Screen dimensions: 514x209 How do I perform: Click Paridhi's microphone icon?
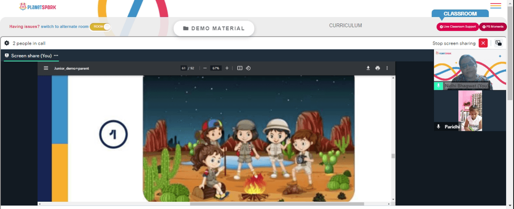click(438, 126)
